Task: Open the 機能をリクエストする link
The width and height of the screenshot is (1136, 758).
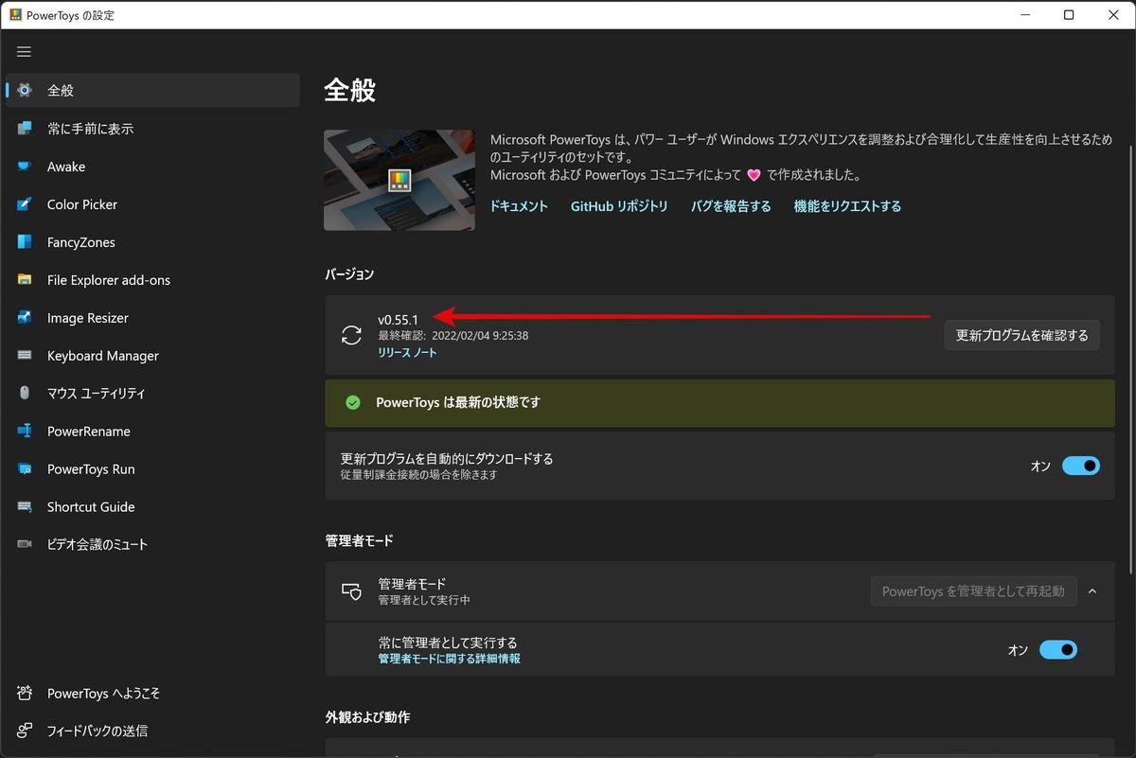Action: click(x=847, y=206)
